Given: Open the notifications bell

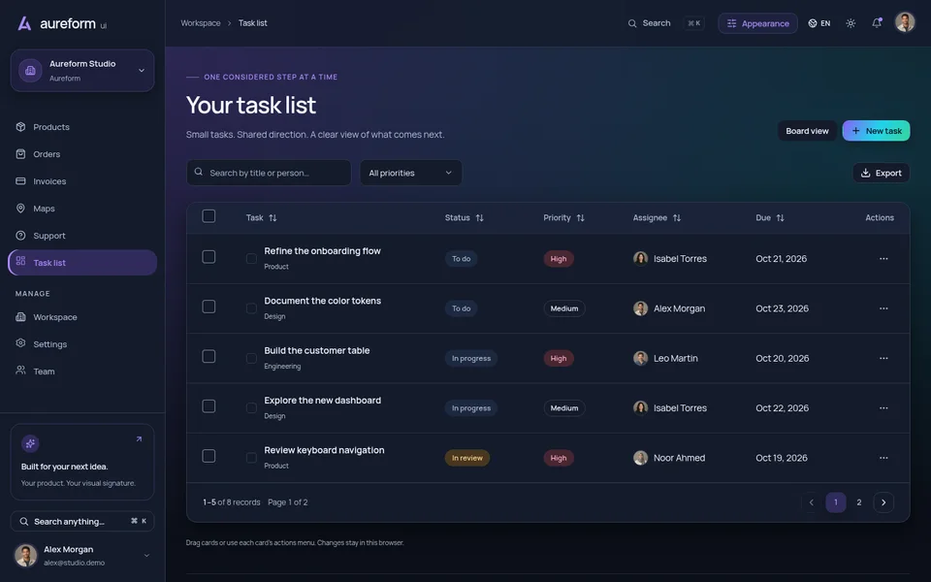Looking at the screenshot, I should [877, 23].
